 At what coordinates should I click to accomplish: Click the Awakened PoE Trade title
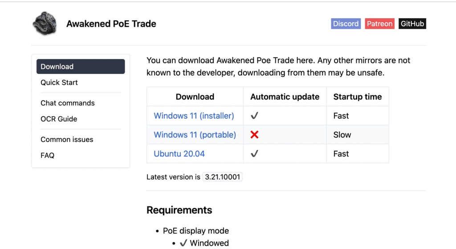click(x=111, y=24)
